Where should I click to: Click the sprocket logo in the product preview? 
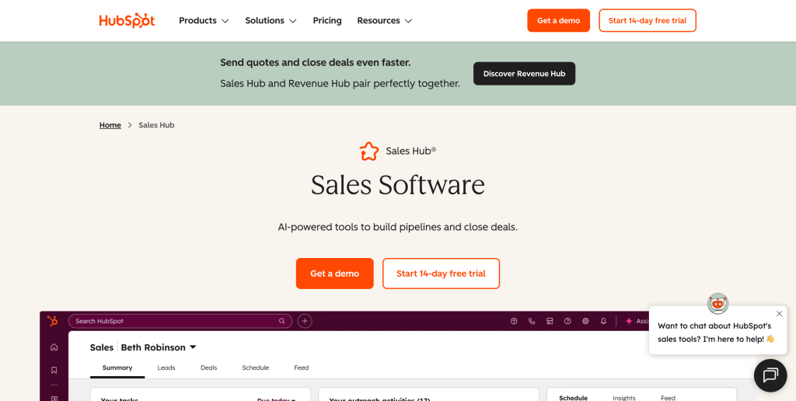tap(52, 321)
